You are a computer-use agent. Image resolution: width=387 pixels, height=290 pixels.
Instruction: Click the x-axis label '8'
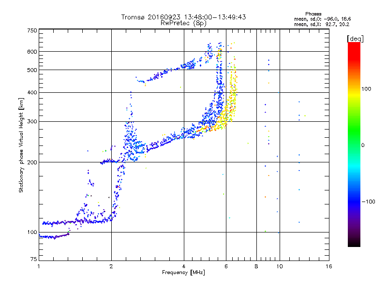click(x=256, y=266)
